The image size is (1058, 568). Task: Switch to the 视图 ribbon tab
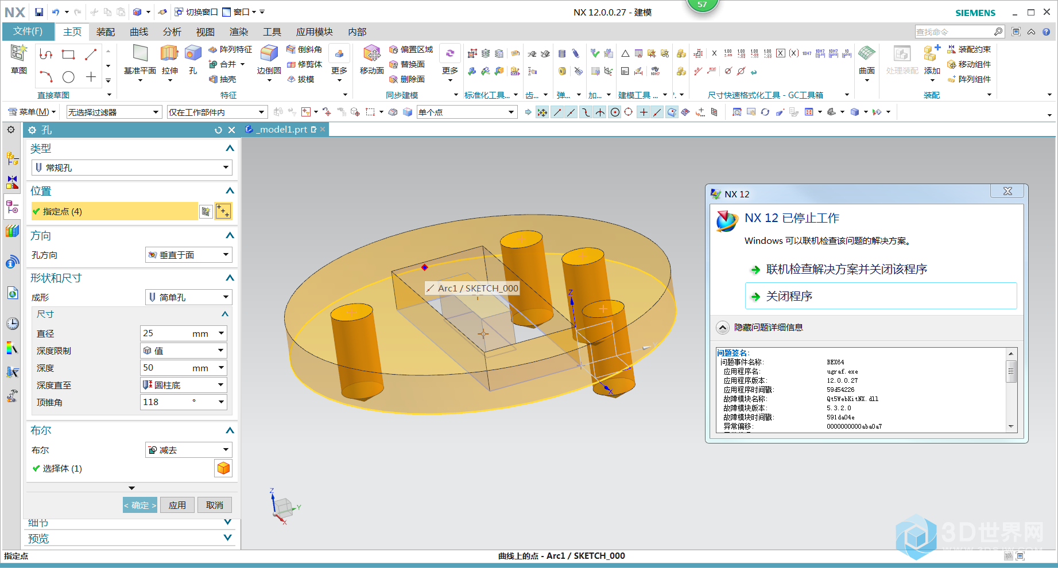click(x=206, y=32)
